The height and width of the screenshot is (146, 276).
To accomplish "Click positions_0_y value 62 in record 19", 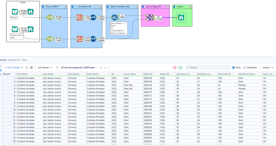I will pos(207,141).
